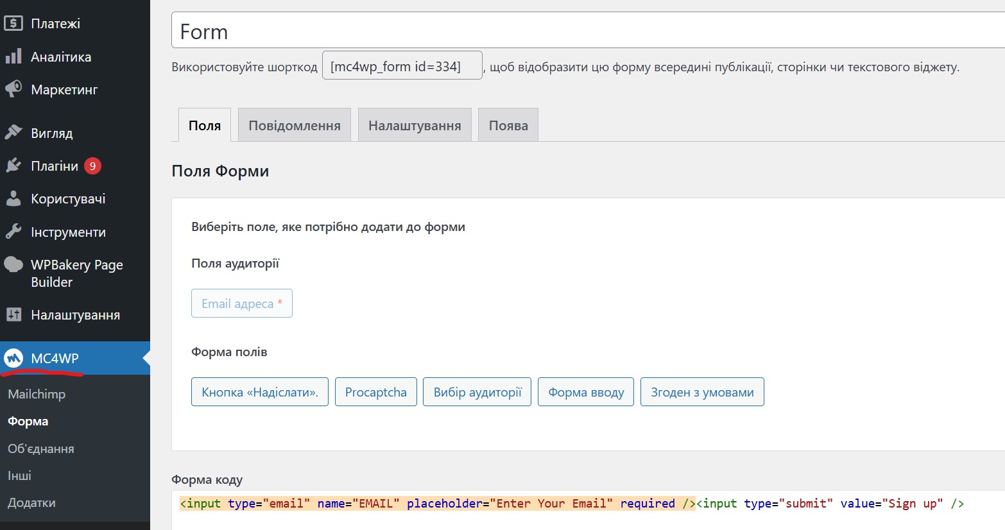
Task: Click the Користувачі user icon
Action: click(x=13, y=198)
